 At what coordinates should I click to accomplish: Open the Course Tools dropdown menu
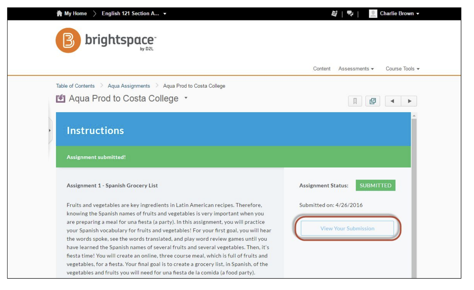[402, 69]
